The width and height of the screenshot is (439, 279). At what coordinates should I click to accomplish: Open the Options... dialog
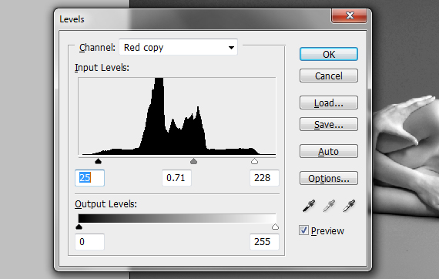tap(329, 179)
